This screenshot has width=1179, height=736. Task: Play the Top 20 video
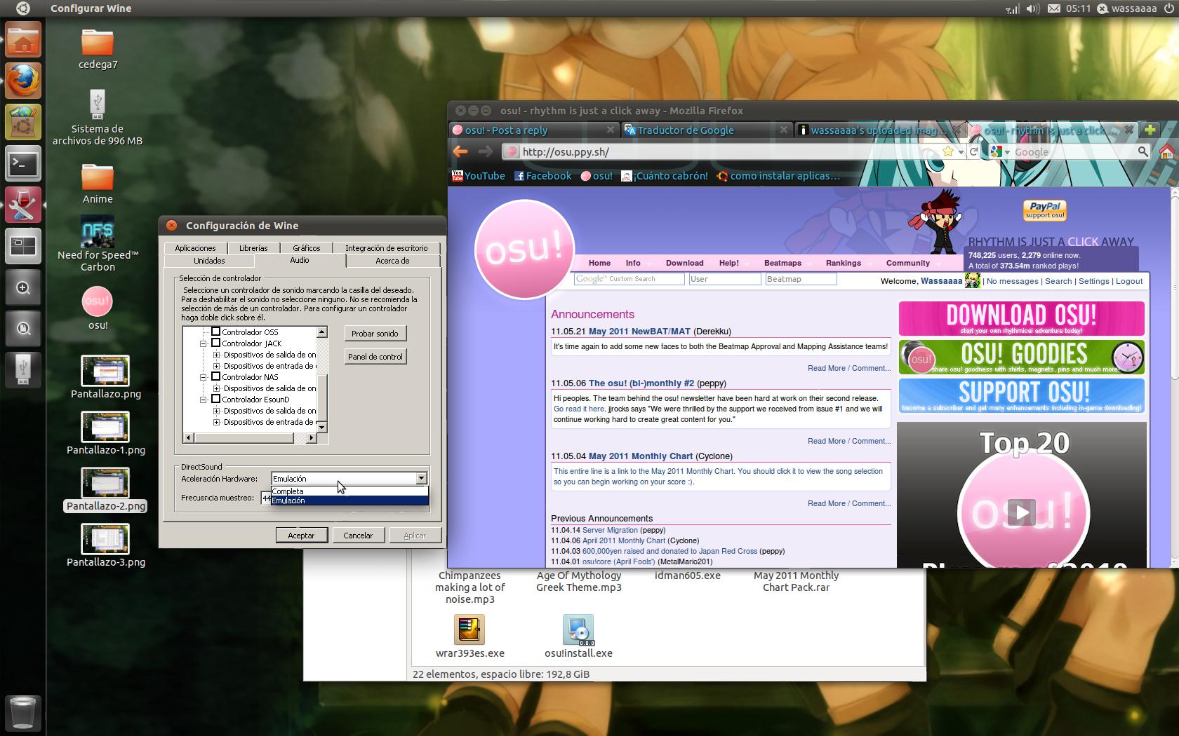[x=1021, y=512]
